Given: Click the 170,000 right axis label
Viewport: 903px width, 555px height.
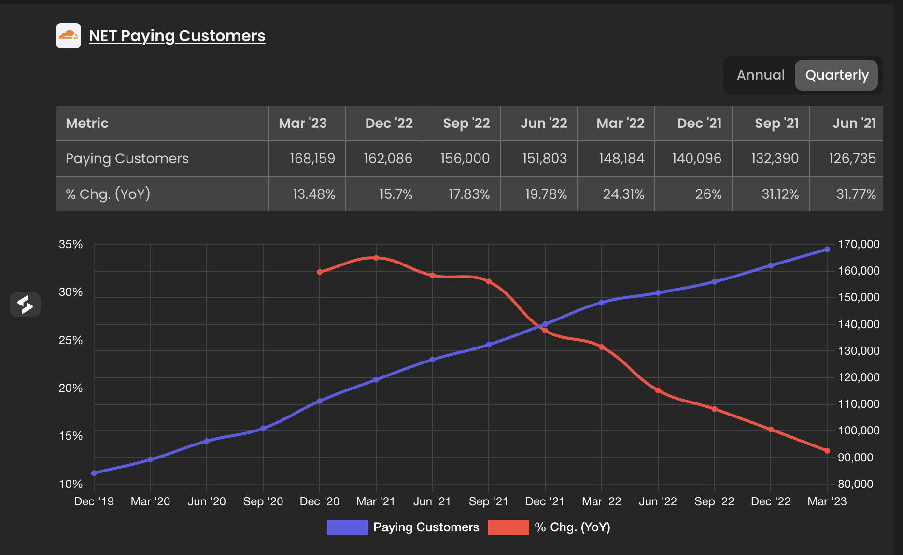Looking at the screenshot, I should [x=859, y=244].
